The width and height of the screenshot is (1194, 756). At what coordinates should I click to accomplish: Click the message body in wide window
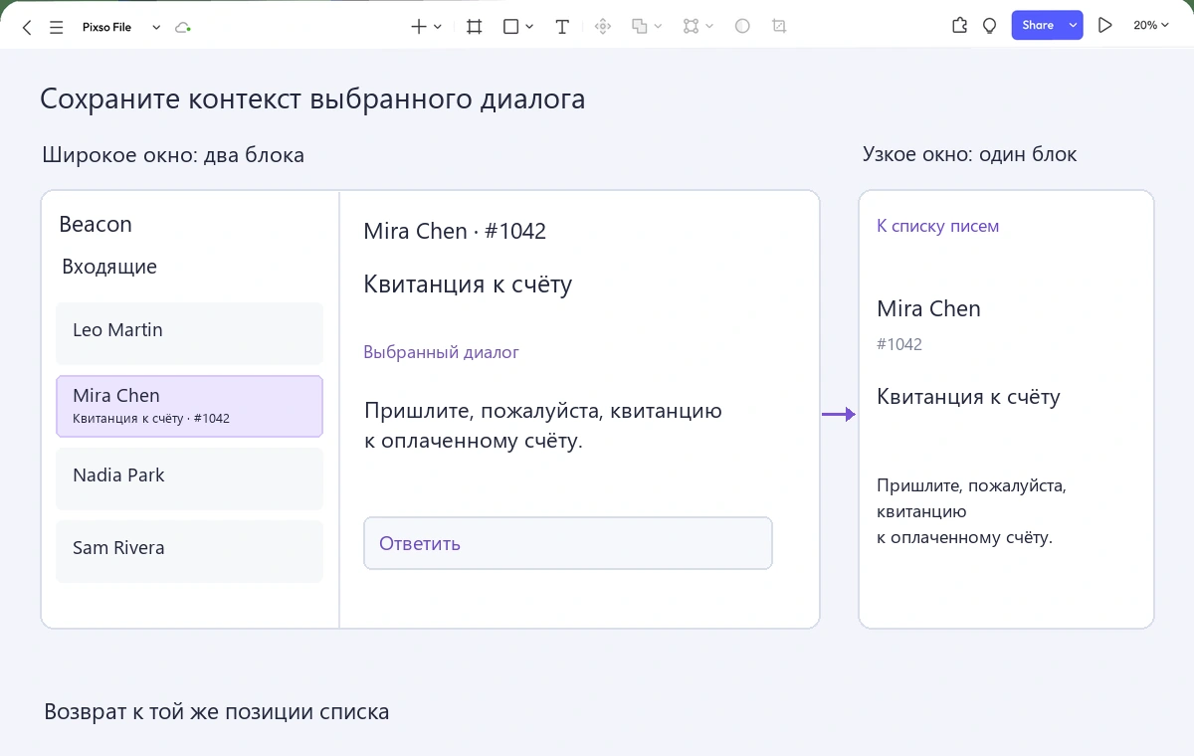543,426
